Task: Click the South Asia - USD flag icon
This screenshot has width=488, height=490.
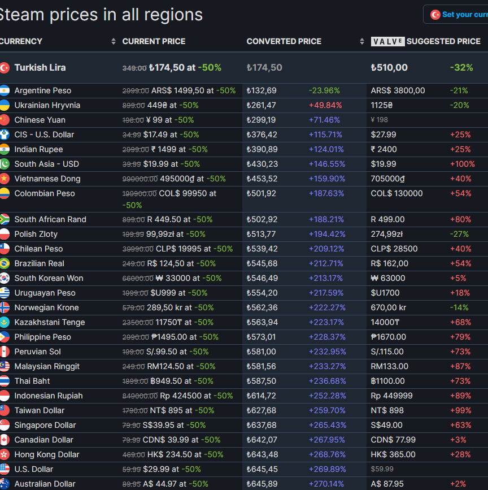Action: click(x=5, y=164)
